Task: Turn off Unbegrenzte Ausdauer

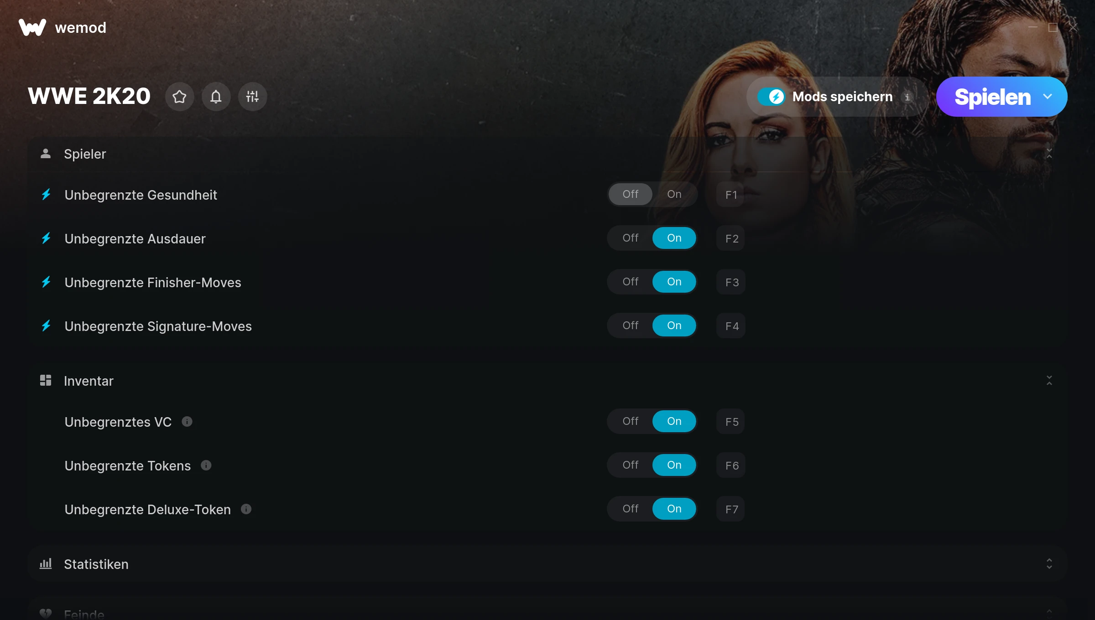Action: point(631,238)
